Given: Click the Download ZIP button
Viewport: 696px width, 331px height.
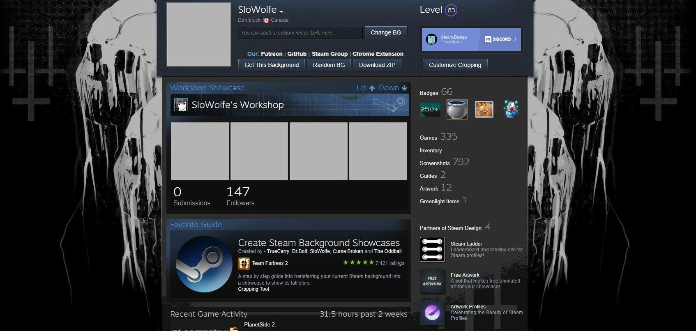Looking at the screenshot, I should 377,65.
